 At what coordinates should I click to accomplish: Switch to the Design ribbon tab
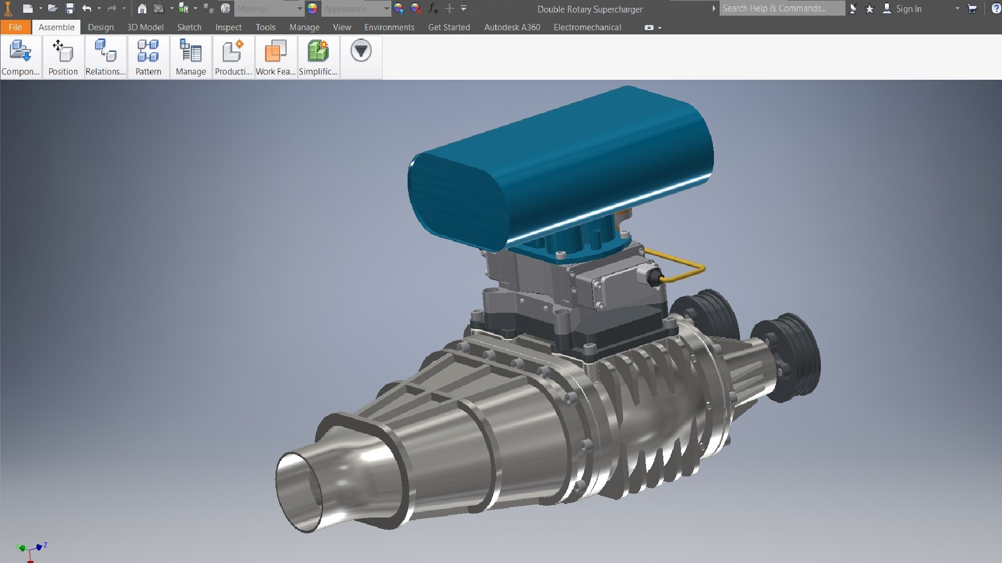pyautogui.click(x=101, y=27)
